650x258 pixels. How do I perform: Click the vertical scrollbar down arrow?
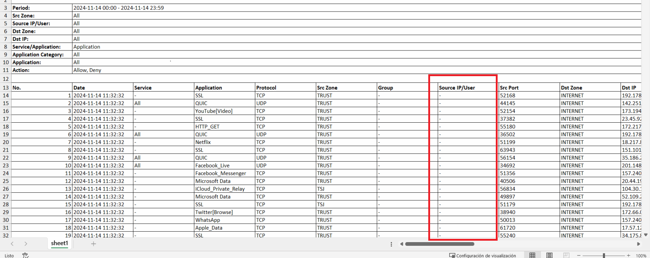click(x=646, y=235)
